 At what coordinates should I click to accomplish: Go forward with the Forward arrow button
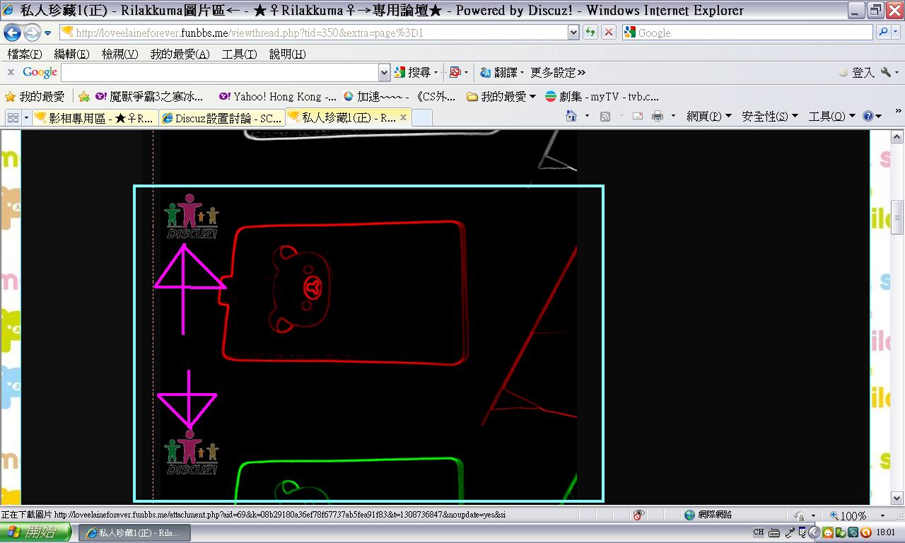click(x=32, y=33)
